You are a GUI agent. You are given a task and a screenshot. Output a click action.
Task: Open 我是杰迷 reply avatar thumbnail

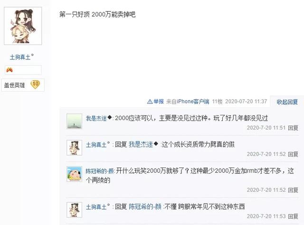(74, 122)
